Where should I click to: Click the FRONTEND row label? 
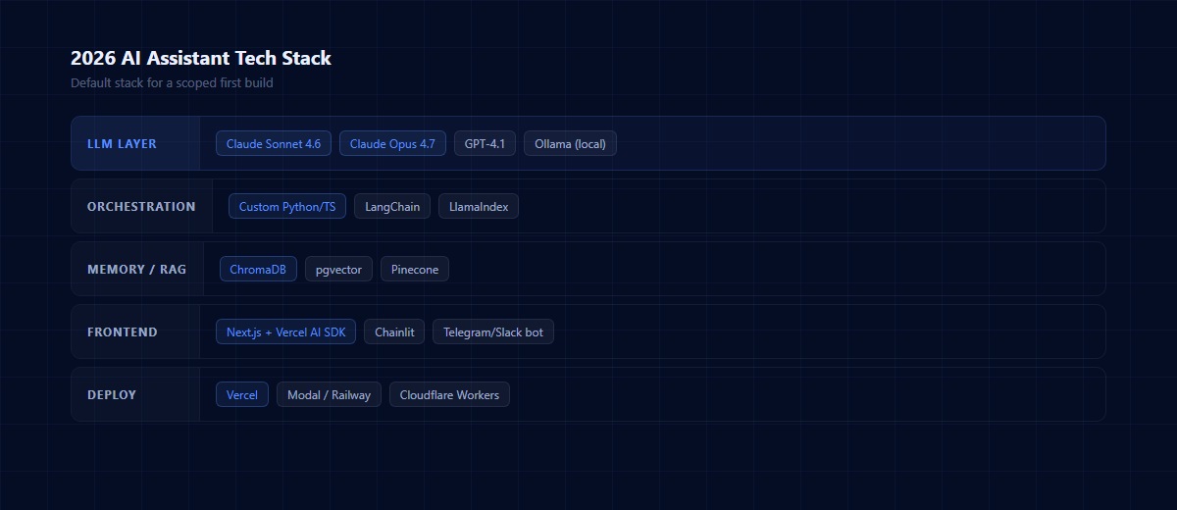122,332
